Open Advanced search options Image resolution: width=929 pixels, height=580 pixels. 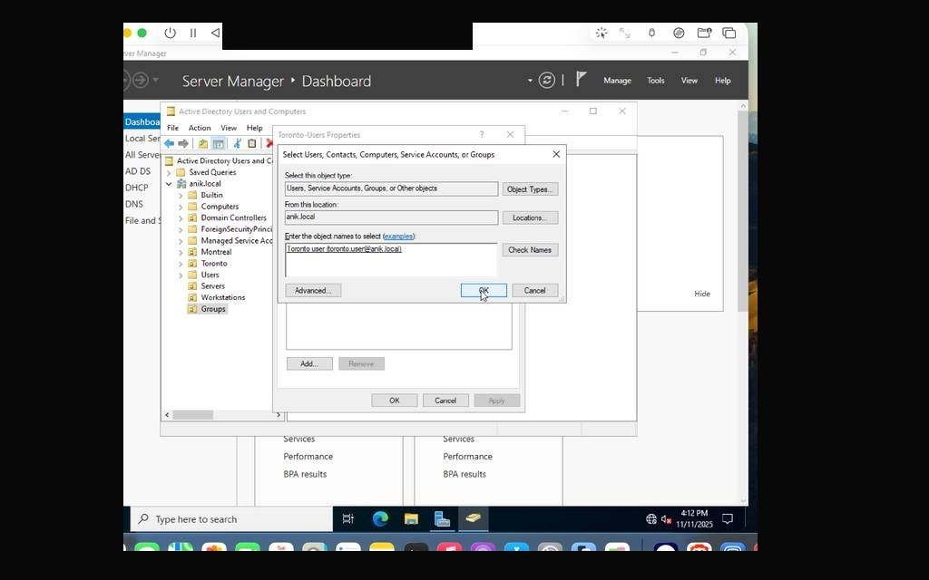coord(313,291)
